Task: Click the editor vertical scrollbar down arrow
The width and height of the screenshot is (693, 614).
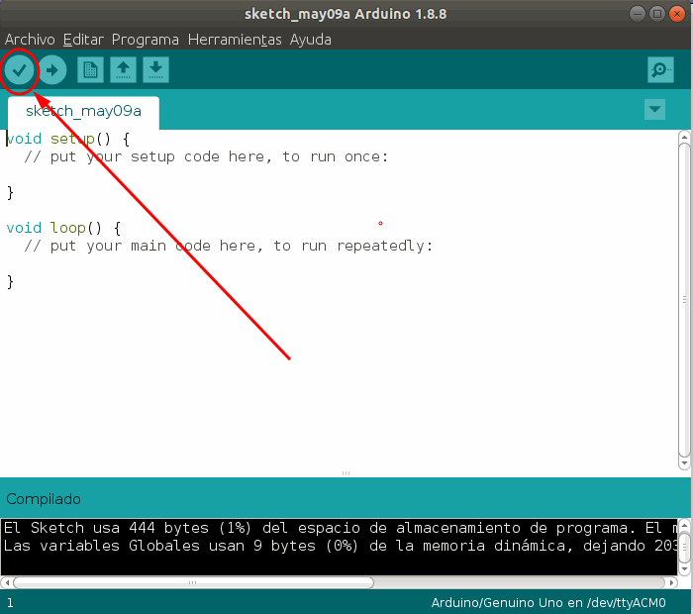Action: pos(684,463)
